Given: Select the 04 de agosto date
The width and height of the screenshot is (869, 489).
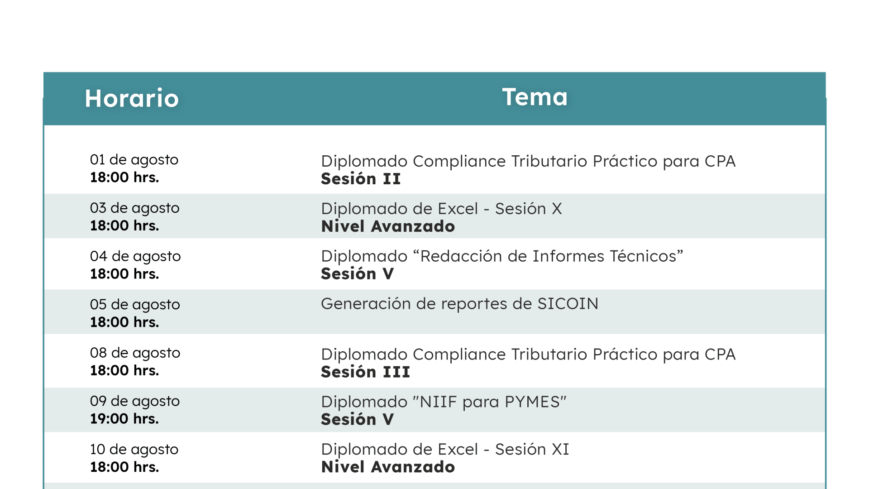Looking at the screenshot, I should point(135,256).
